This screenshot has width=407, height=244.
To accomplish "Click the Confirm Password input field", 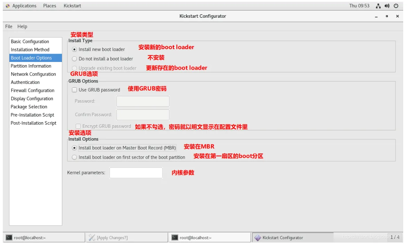I will 143,115.
